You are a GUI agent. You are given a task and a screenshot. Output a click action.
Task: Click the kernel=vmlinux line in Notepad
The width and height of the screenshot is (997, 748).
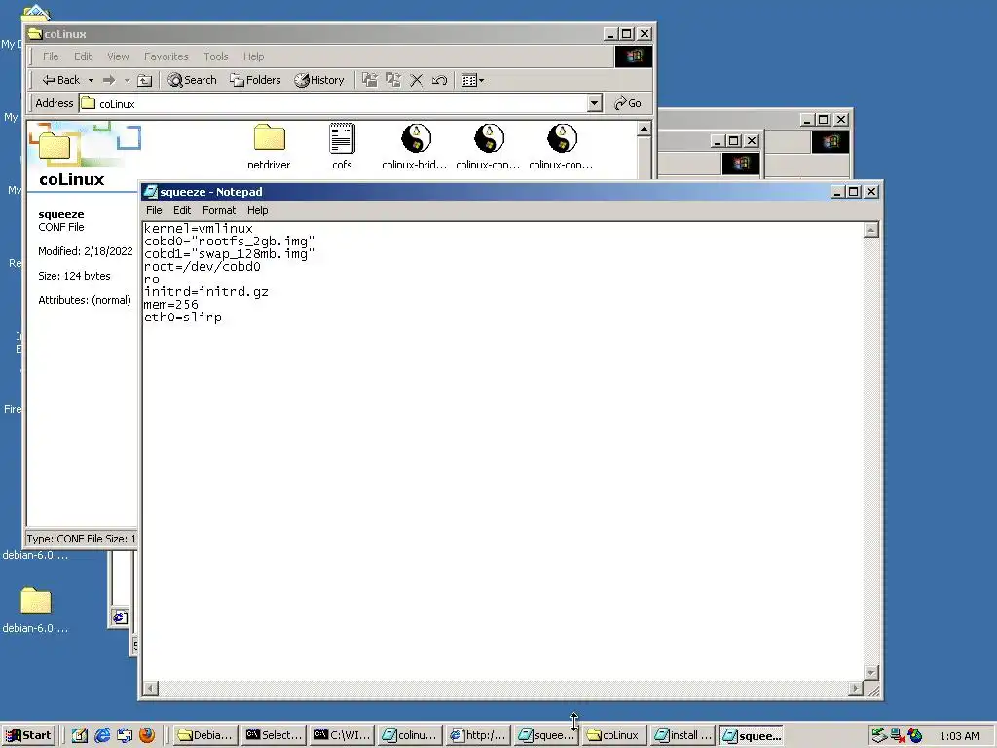pos(199,228)
